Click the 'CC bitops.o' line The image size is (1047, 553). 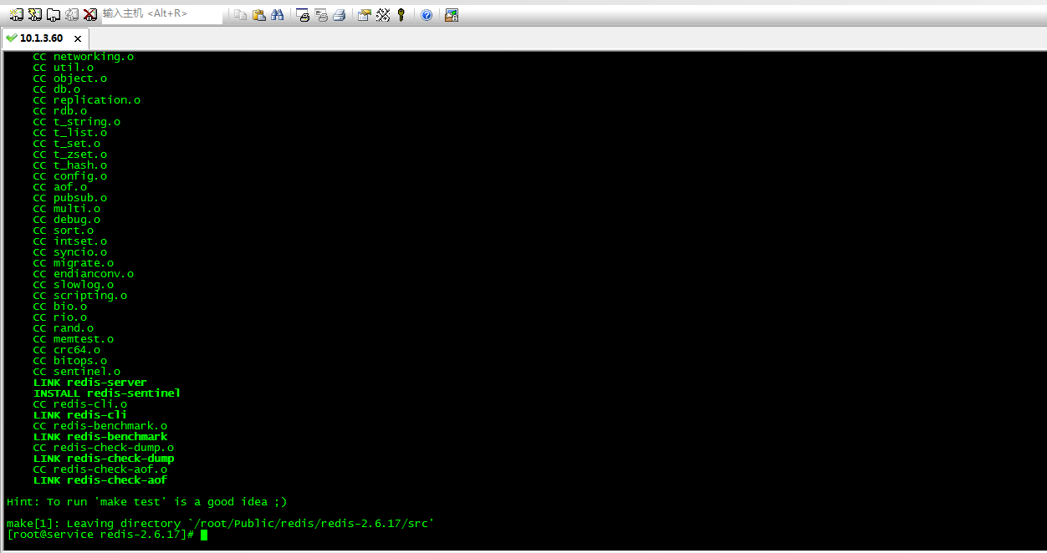70,361
